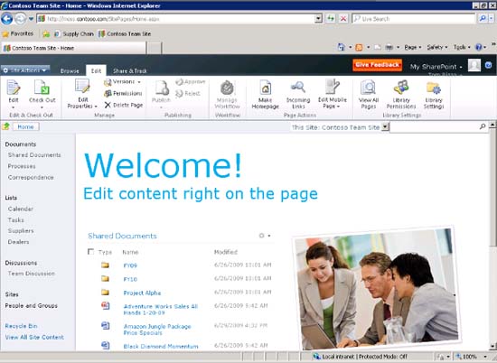Screen dimensions: 497x363
Task: Click the team photo image
Action: [376, 288]
